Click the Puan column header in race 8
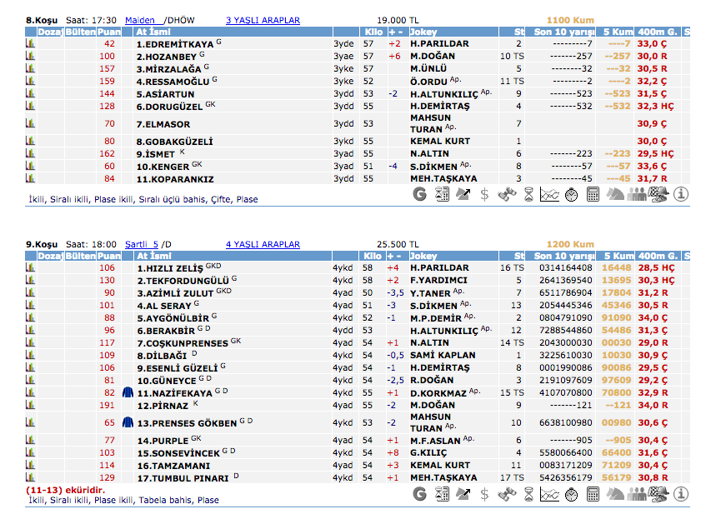716x524 pixels. click(109, 32)
